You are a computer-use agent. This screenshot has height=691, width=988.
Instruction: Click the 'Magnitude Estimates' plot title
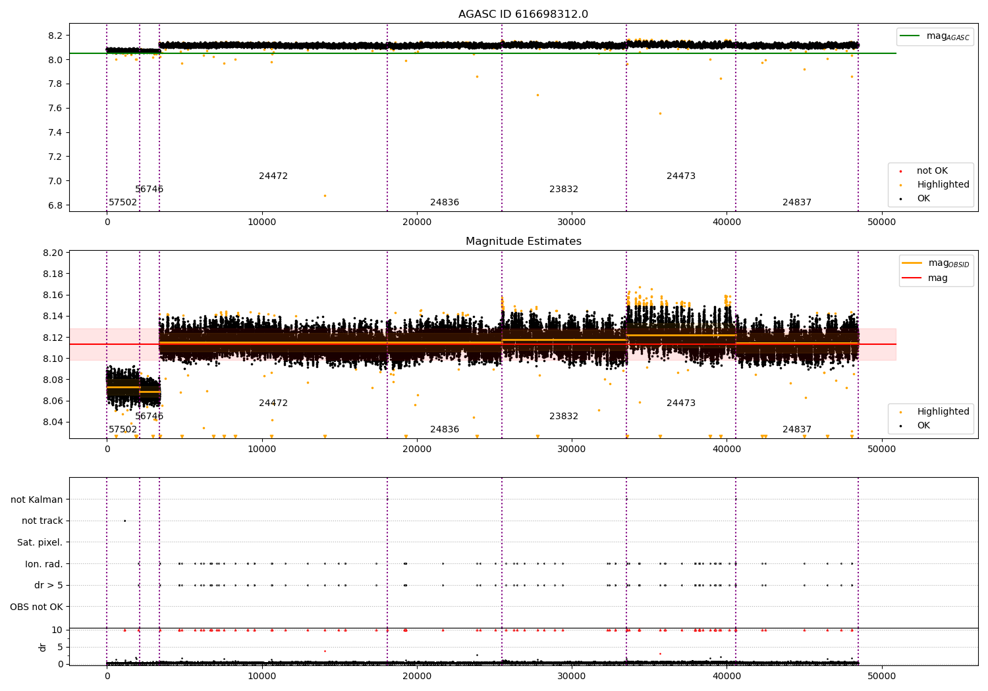tap(523, 242)
